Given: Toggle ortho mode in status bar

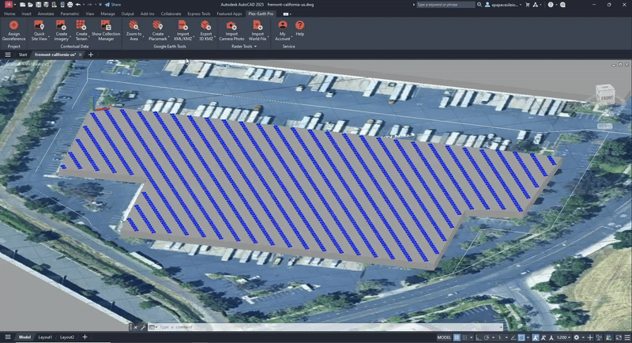Looking at the screenshot, I should pos(478,337).
